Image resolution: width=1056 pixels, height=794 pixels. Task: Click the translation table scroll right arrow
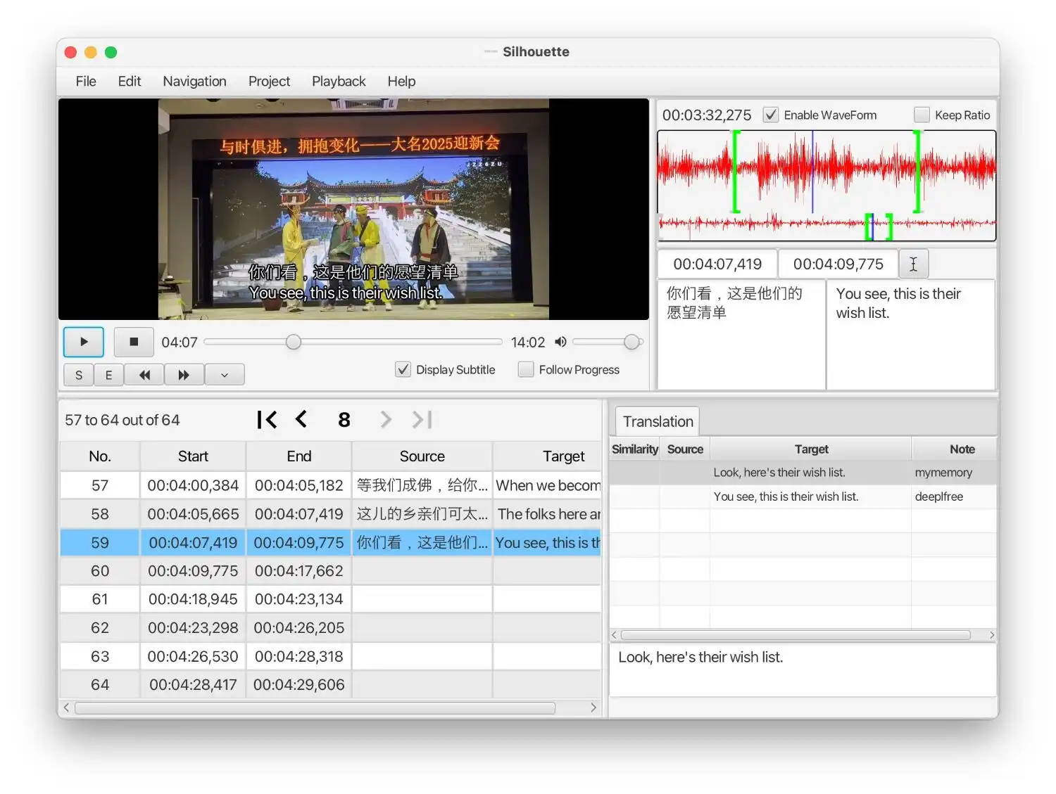tap(991, 635)
